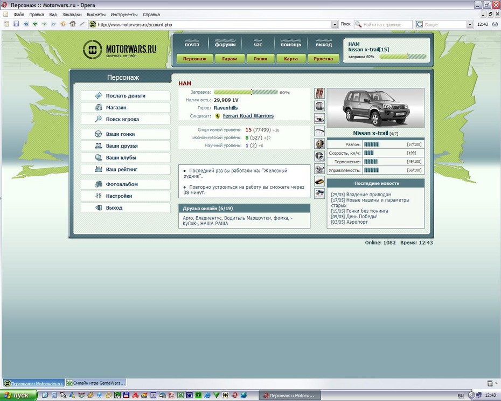The width and height of the screenshot is (501, 401).
Task: Click Поиск игрока in sidebar
Action: tap(126, 119)
